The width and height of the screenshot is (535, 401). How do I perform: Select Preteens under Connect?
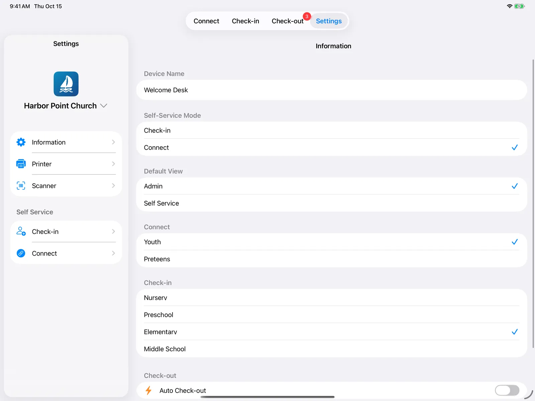pyautogui.click(x=331, y=259)
